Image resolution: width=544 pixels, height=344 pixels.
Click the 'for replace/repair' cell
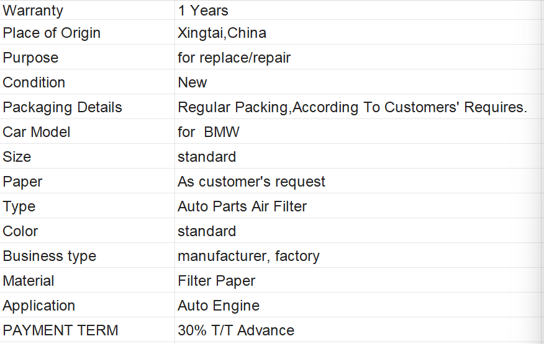[234, 58]
